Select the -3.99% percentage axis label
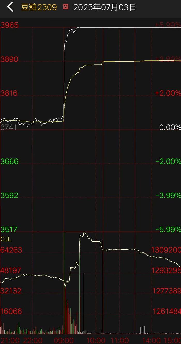181x344 pixels. (168, 195)
